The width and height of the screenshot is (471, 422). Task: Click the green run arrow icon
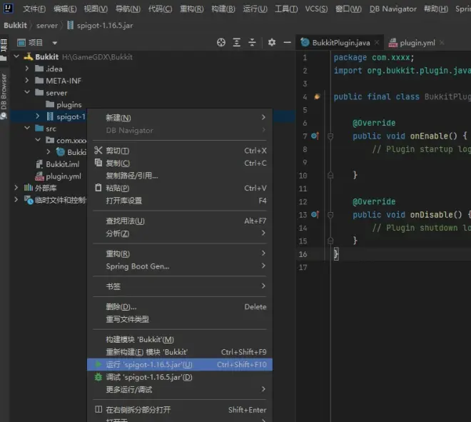click(x=98, y=364)
